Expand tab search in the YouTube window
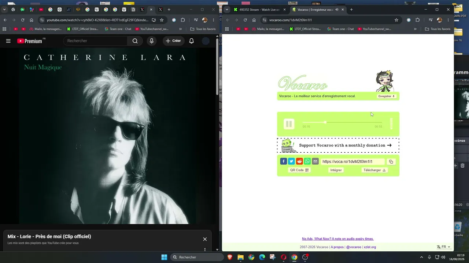469x263 pixels. (x=4, y=9)
